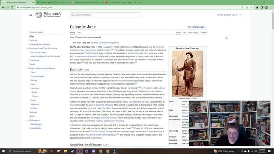This screenshot has width=274, height=154.
Task: Reload the Wikipedia page
Action: [x=12, y=8]
